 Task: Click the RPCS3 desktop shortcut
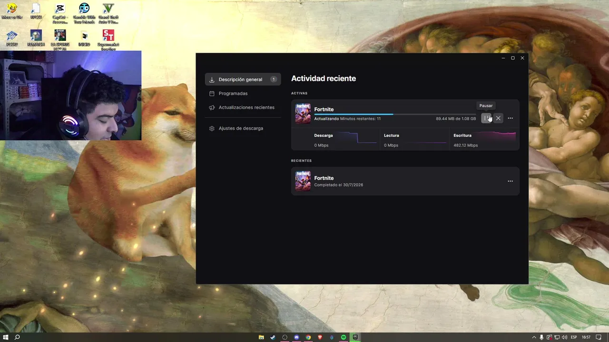36,11
